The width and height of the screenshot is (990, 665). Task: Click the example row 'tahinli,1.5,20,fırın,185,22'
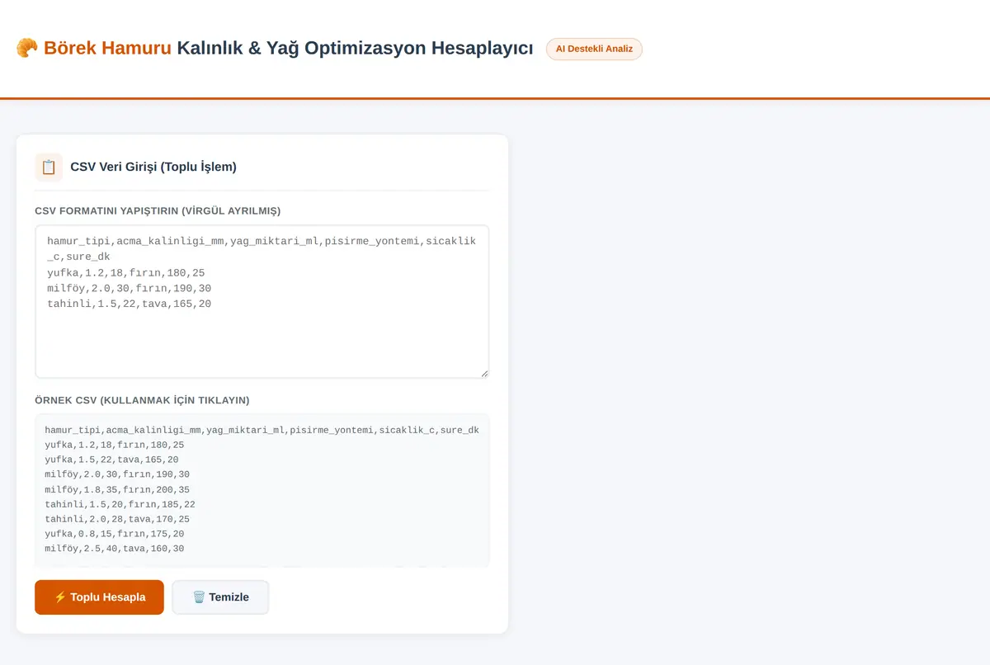[x=120, y=504]
